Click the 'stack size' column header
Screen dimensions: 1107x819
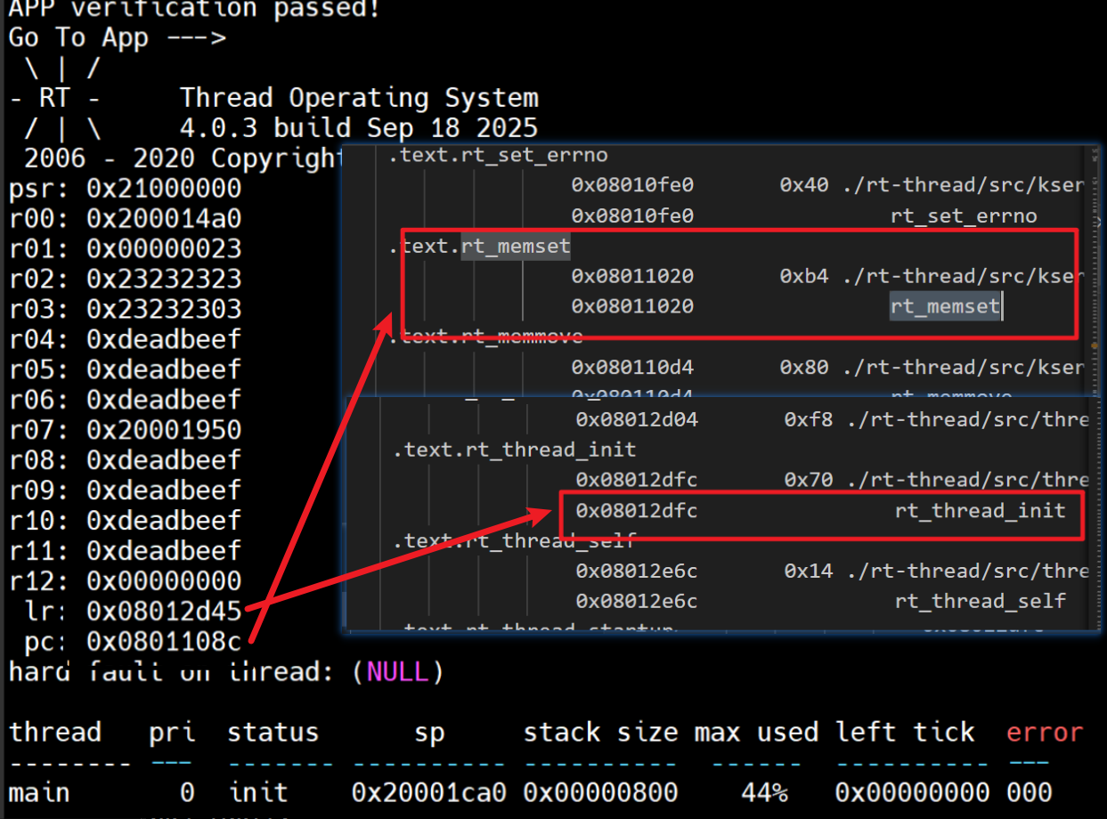click(x=600, y=733)
